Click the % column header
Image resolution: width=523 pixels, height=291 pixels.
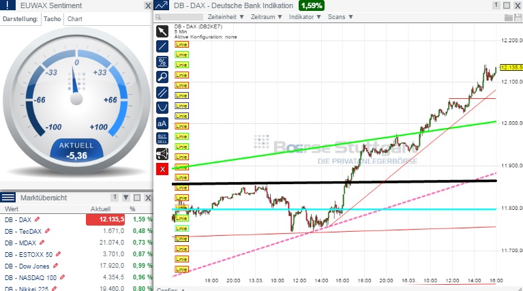132,209
